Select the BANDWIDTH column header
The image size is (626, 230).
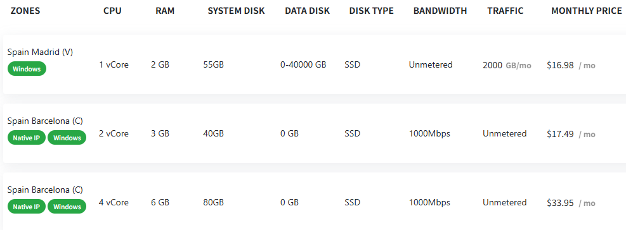click(x=440, y=11)
